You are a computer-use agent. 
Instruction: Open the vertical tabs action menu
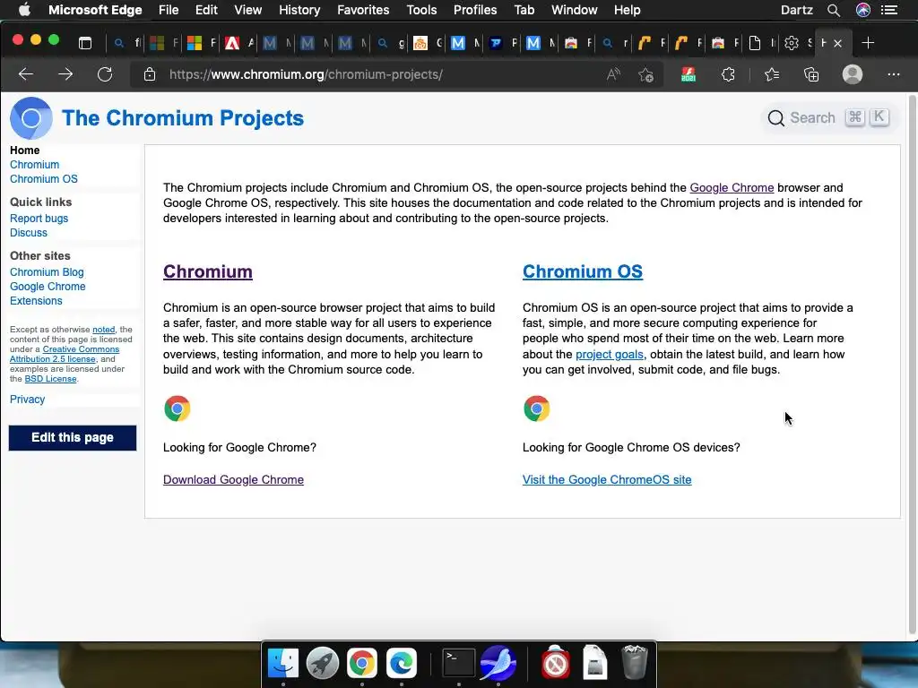point(85,43)
